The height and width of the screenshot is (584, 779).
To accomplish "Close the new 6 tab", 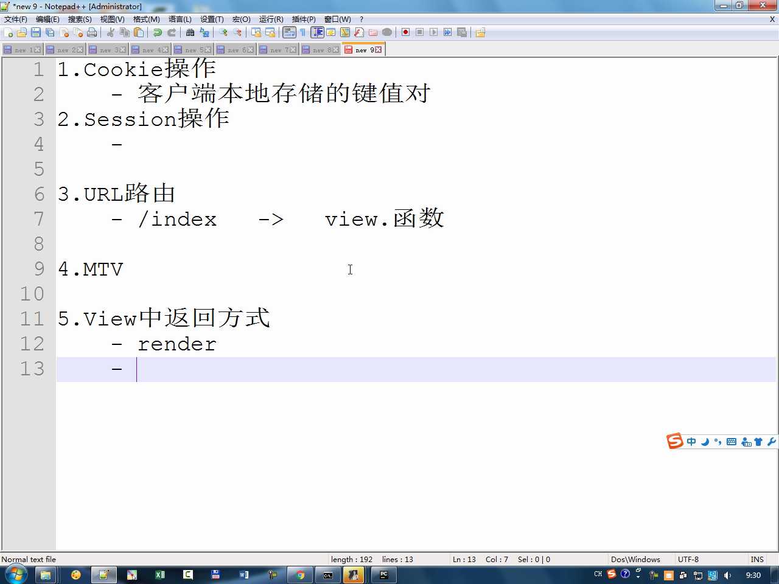I will pyautogui.click(x=251, y=50).
